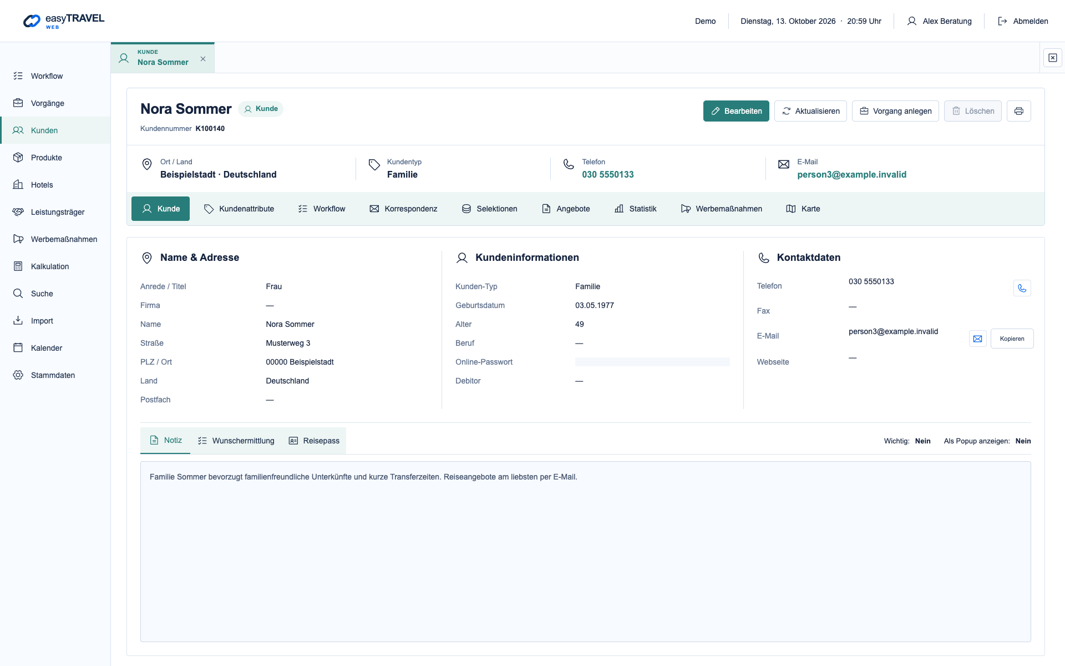Open the Reisepass sub-tab
The image size is (1065, 666).
point(314,441)
